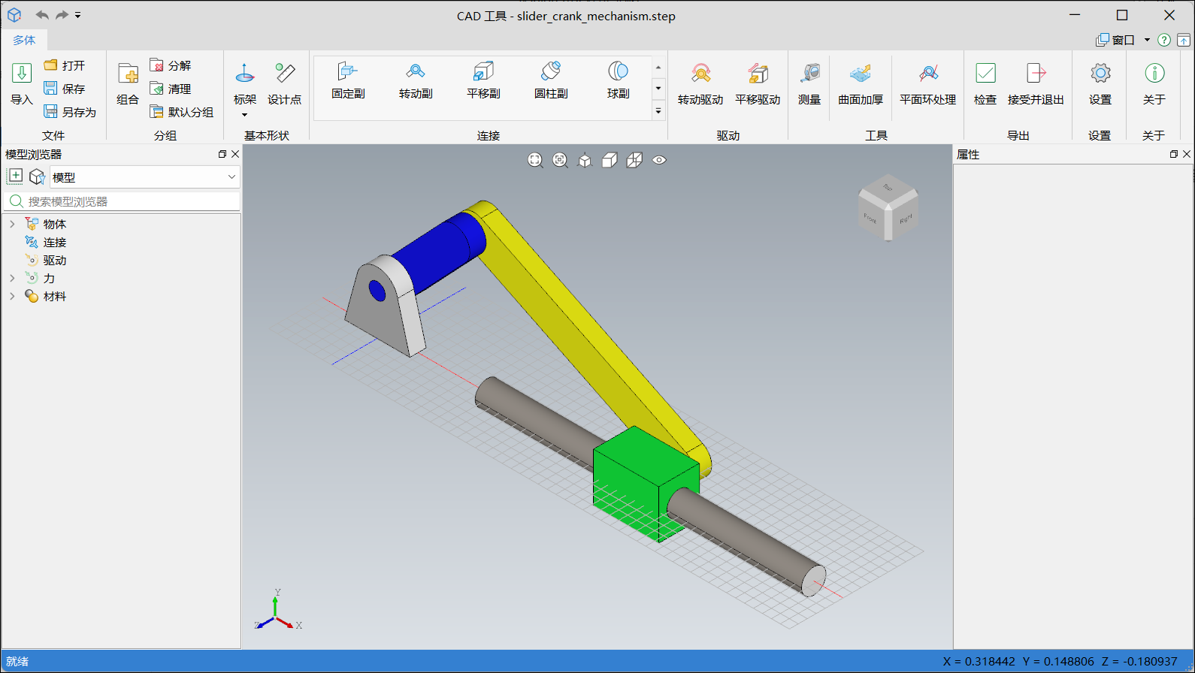Toggle the model browser panel float button

coord(222,154)
